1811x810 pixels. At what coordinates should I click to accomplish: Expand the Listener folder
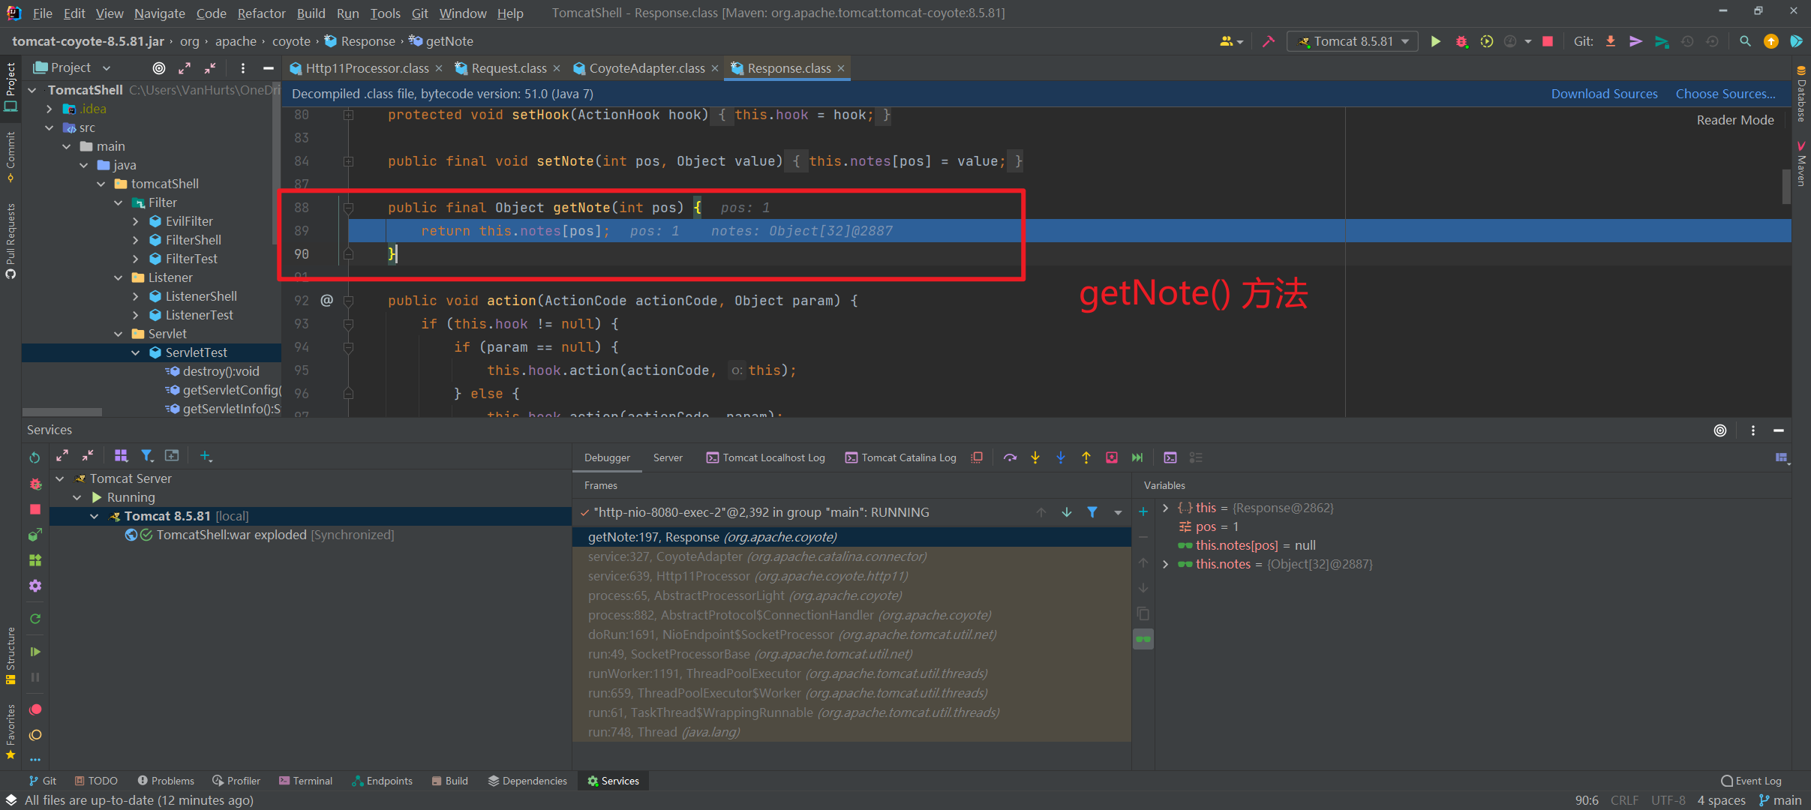tap(118, 277)
